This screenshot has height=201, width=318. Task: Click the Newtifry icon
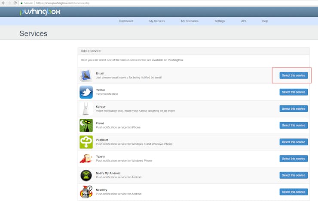click(x=86, y=192)
